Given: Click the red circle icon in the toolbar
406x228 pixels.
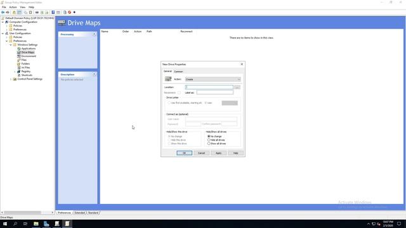Looking at the screenshot, I should (69, 13).
